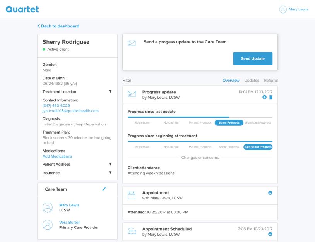Open the Add Medications link
The height and width of the screenshot is (242, 315).
click(57, 156)
